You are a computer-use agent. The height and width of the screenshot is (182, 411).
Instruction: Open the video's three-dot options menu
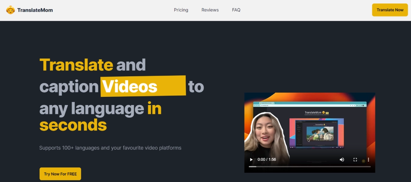[x=369, y=160]
